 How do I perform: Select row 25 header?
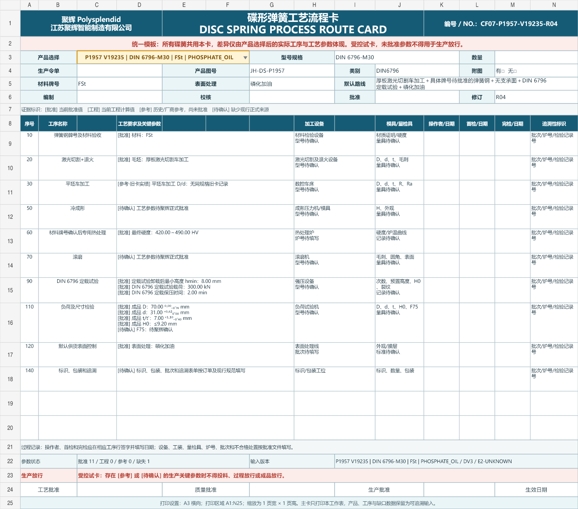[x=10, y=503]
